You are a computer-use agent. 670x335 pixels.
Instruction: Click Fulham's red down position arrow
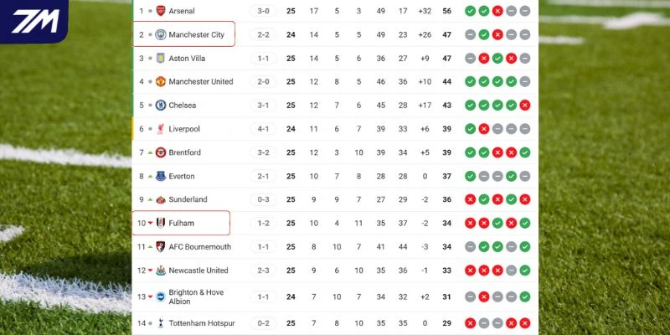point(151,223)
